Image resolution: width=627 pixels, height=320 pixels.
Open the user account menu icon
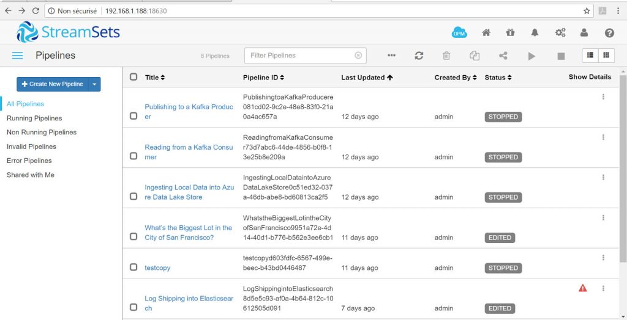click(x=584, y=33)
